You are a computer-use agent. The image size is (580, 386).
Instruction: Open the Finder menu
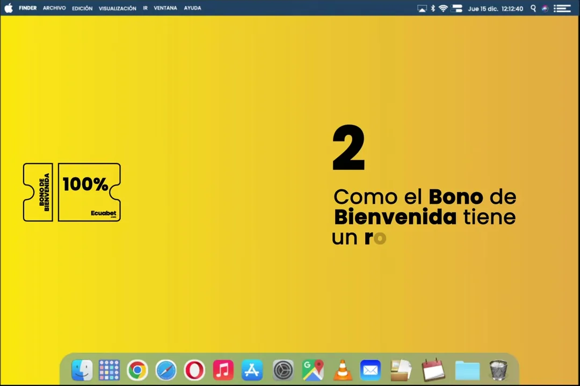[28, 8]
